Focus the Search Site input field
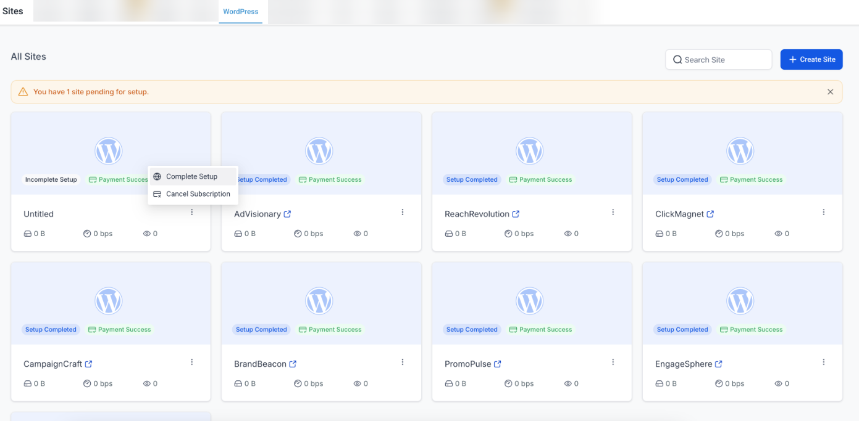This screenshot has height=421, width=859. point(724,60)
